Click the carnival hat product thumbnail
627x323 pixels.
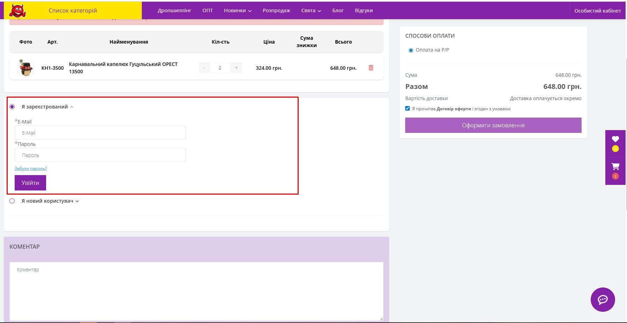pyautogui.click(x=25, y=68)
